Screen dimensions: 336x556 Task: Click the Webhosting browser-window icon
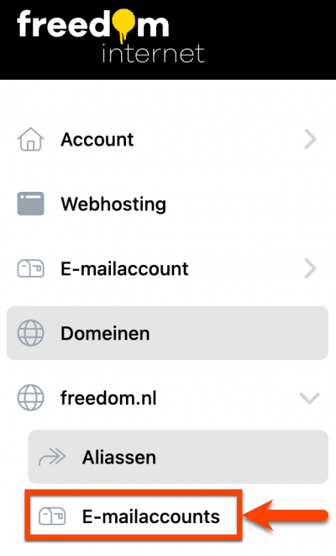[x=30, y=204]
